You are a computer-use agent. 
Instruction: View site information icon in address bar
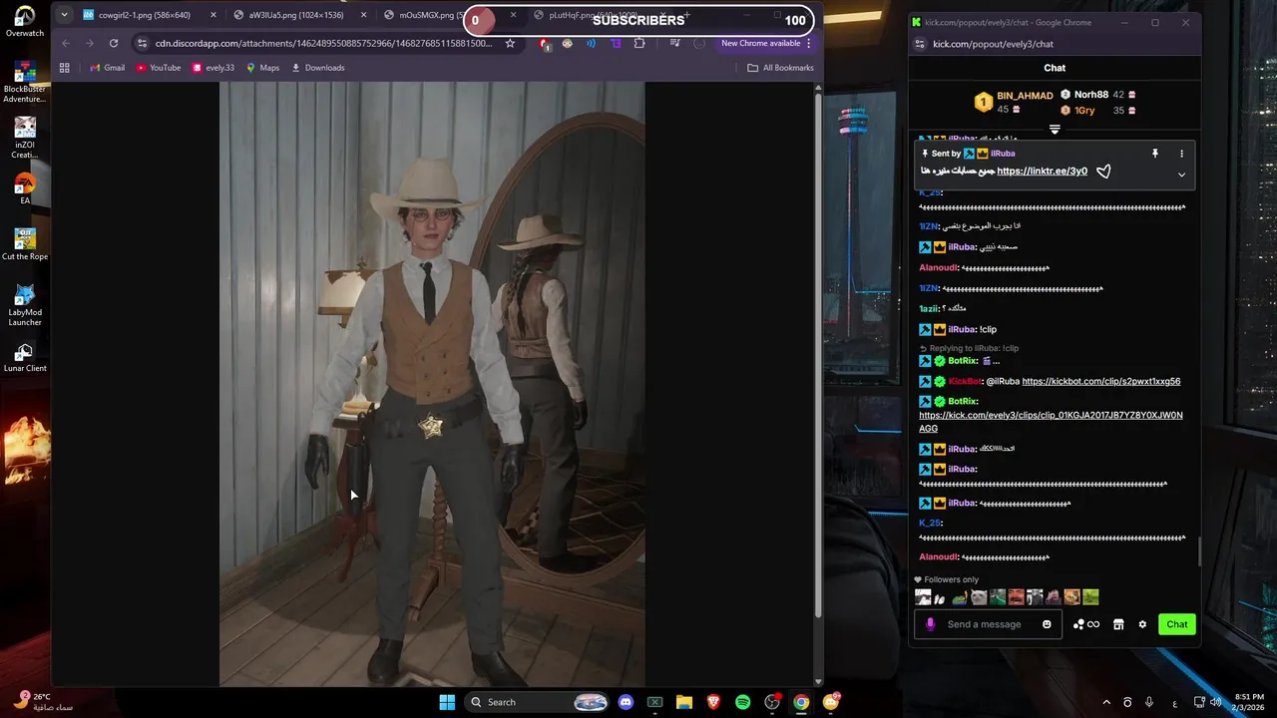[x=143, y=43]
